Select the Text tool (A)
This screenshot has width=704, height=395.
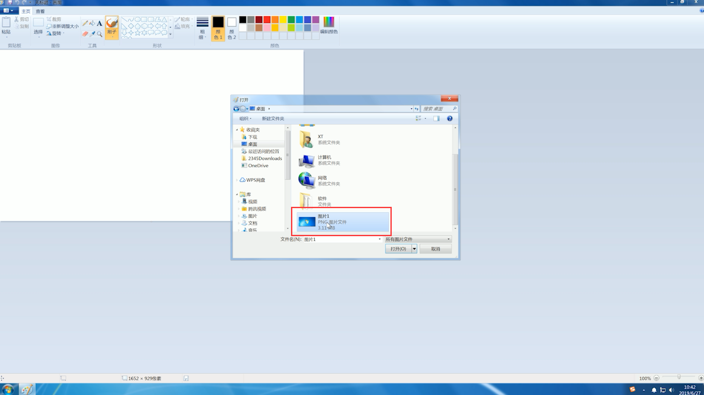point(99,23)
